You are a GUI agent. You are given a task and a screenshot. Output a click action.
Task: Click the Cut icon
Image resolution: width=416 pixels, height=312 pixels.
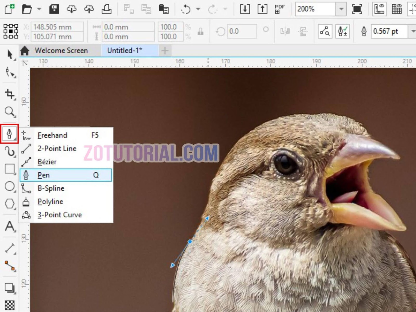tap(128, 9)
